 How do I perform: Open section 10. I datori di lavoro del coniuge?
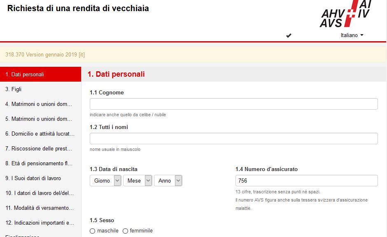pyautogui.click(x=40, y=193)
